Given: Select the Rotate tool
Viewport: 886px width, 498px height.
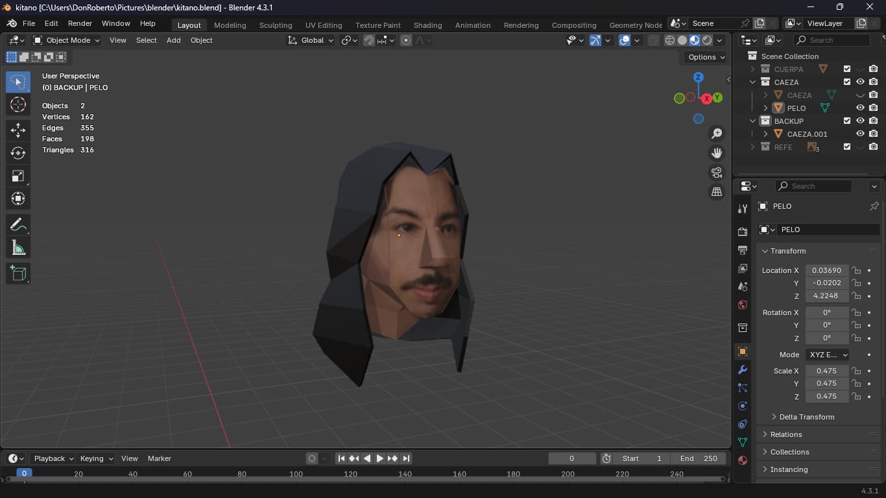Looking at the screenshot, I should click(x=18, y=153).
